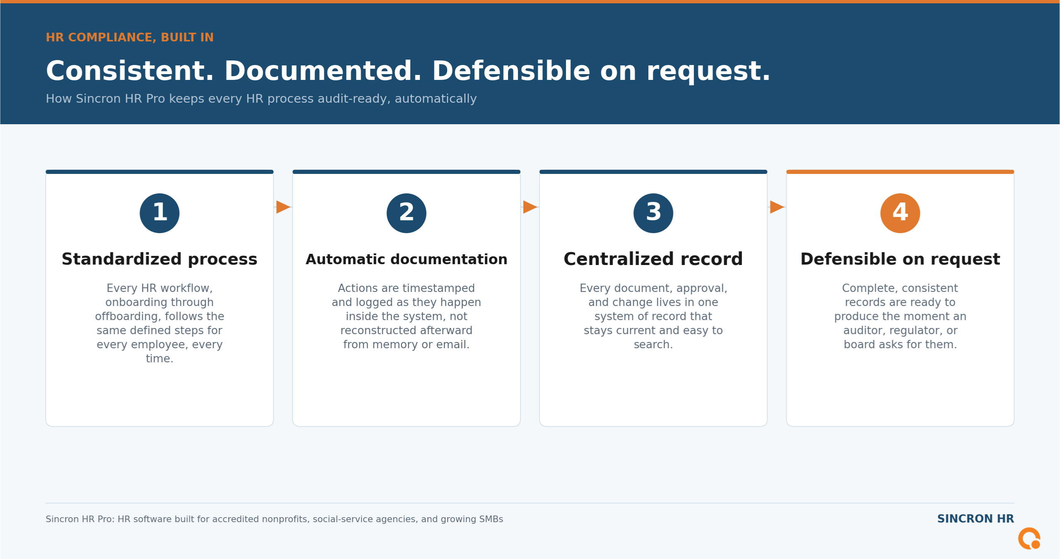
Task: Click the arrow between steps 3 and 4
Action: point(777,207)
